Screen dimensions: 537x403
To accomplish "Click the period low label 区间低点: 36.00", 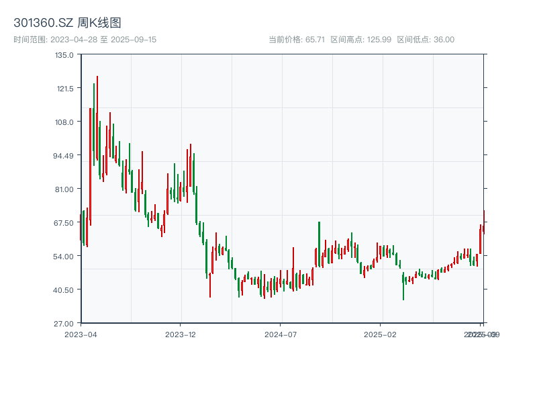I will coord(426,40).
